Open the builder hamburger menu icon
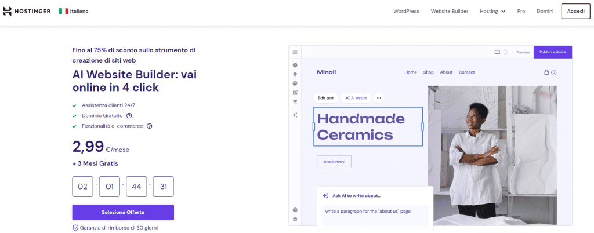594x233 pixels. [x=295, y=52]
